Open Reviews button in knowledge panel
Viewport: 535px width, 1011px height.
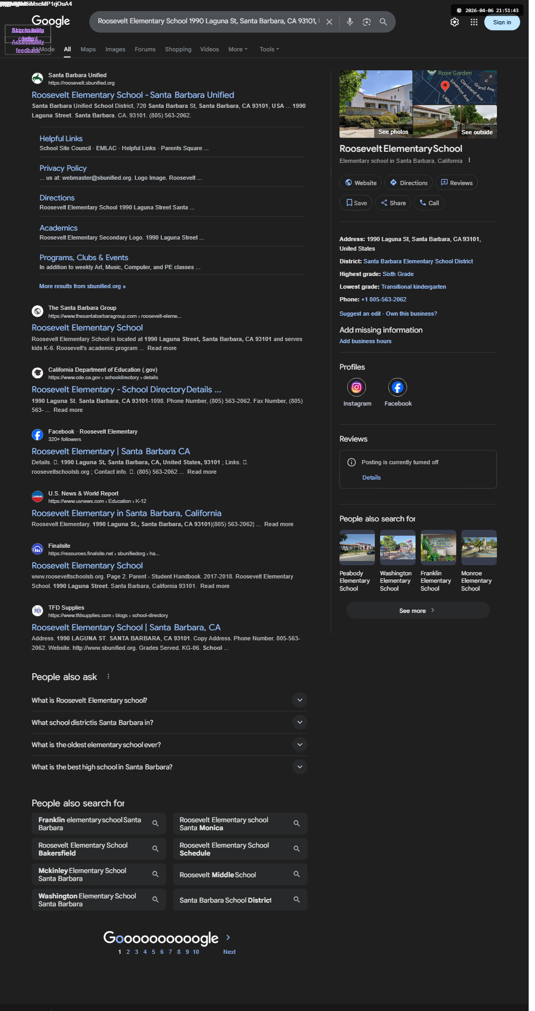456,183
